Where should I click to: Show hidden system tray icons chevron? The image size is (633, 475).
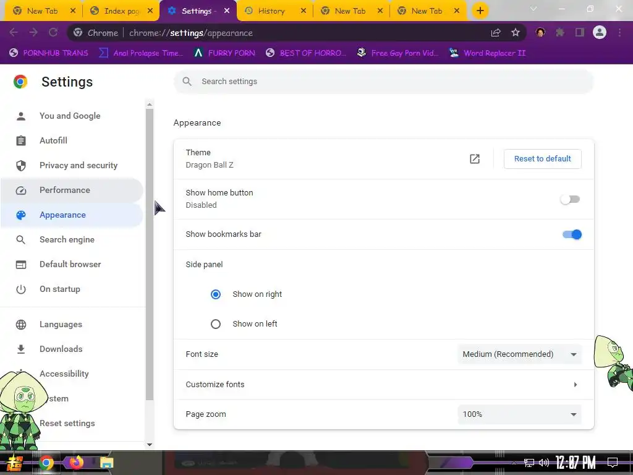point(514,463)
